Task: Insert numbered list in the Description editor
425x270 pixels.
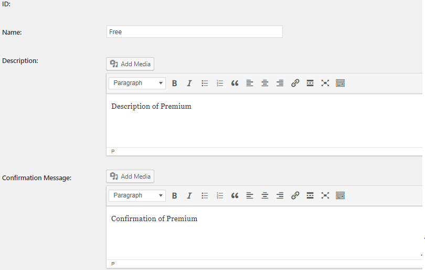Action: click(220, 83)
